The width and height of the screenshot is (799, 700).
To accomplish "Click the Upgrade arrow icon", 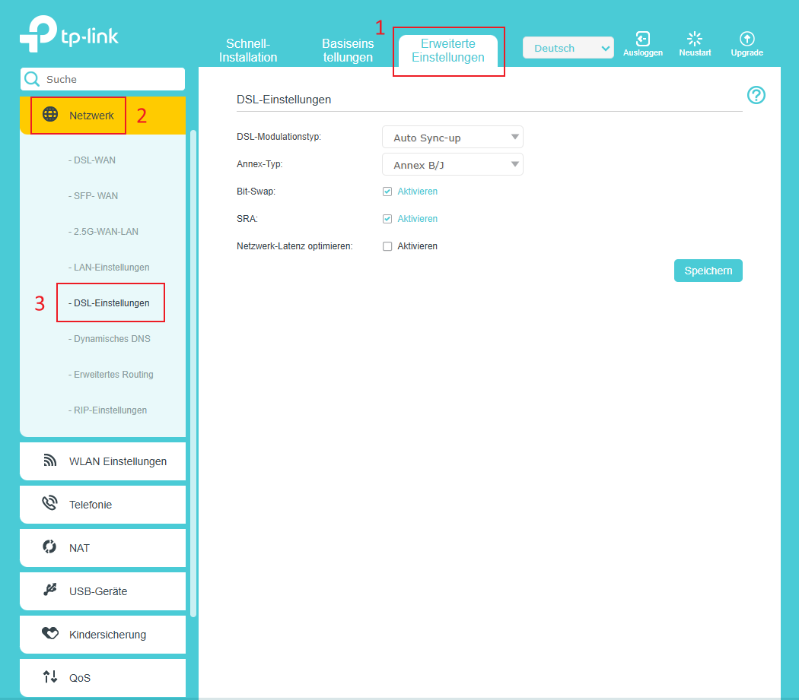I will (x=746, y=40).
